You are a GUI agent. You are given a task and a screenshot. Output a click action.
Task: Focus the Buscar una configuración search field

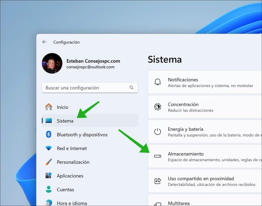90,88
